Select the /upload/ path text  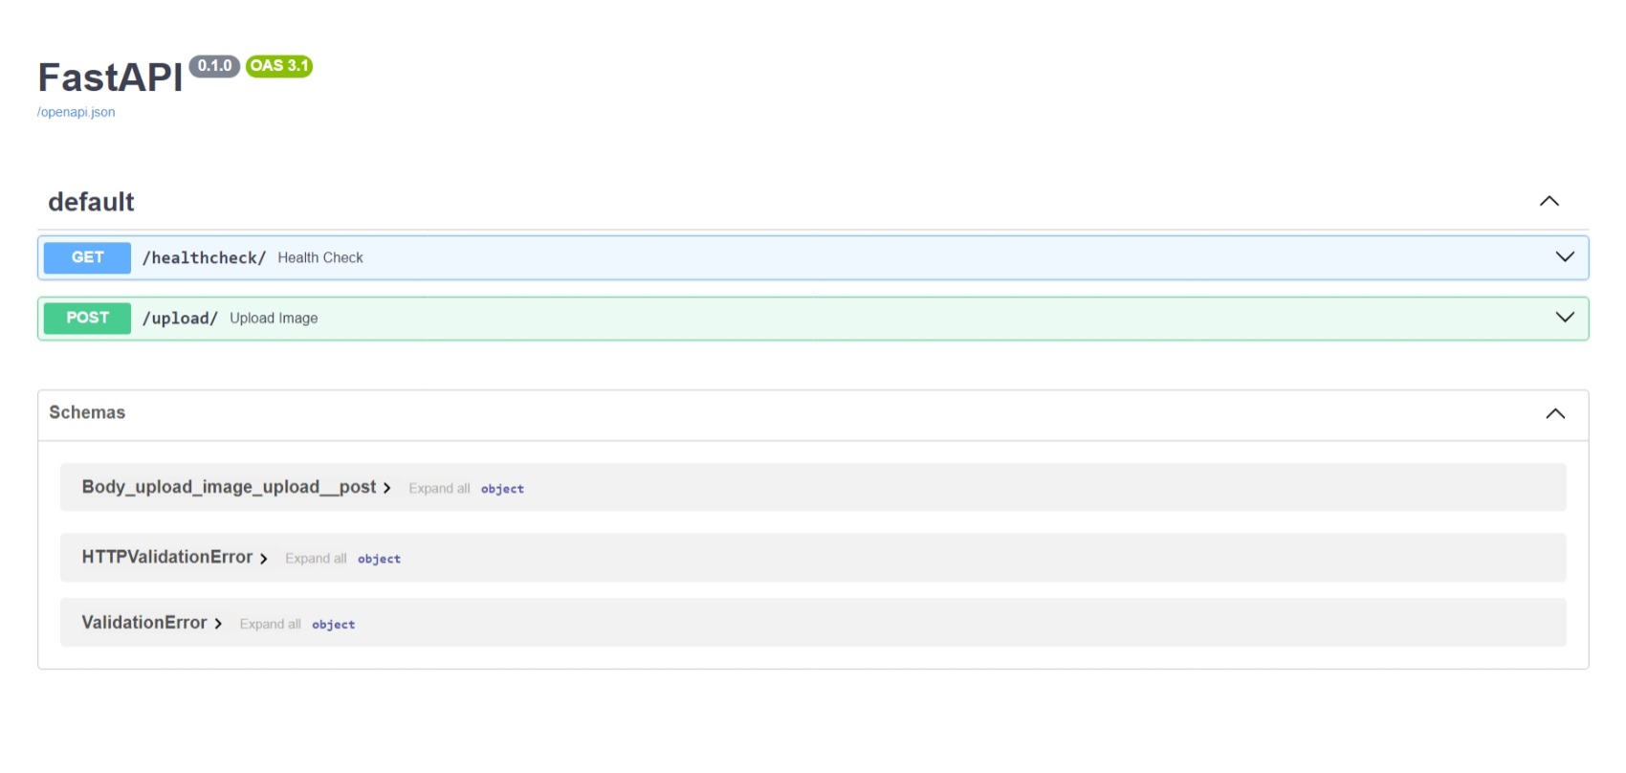pyautogui.click(x=180, y=319)
